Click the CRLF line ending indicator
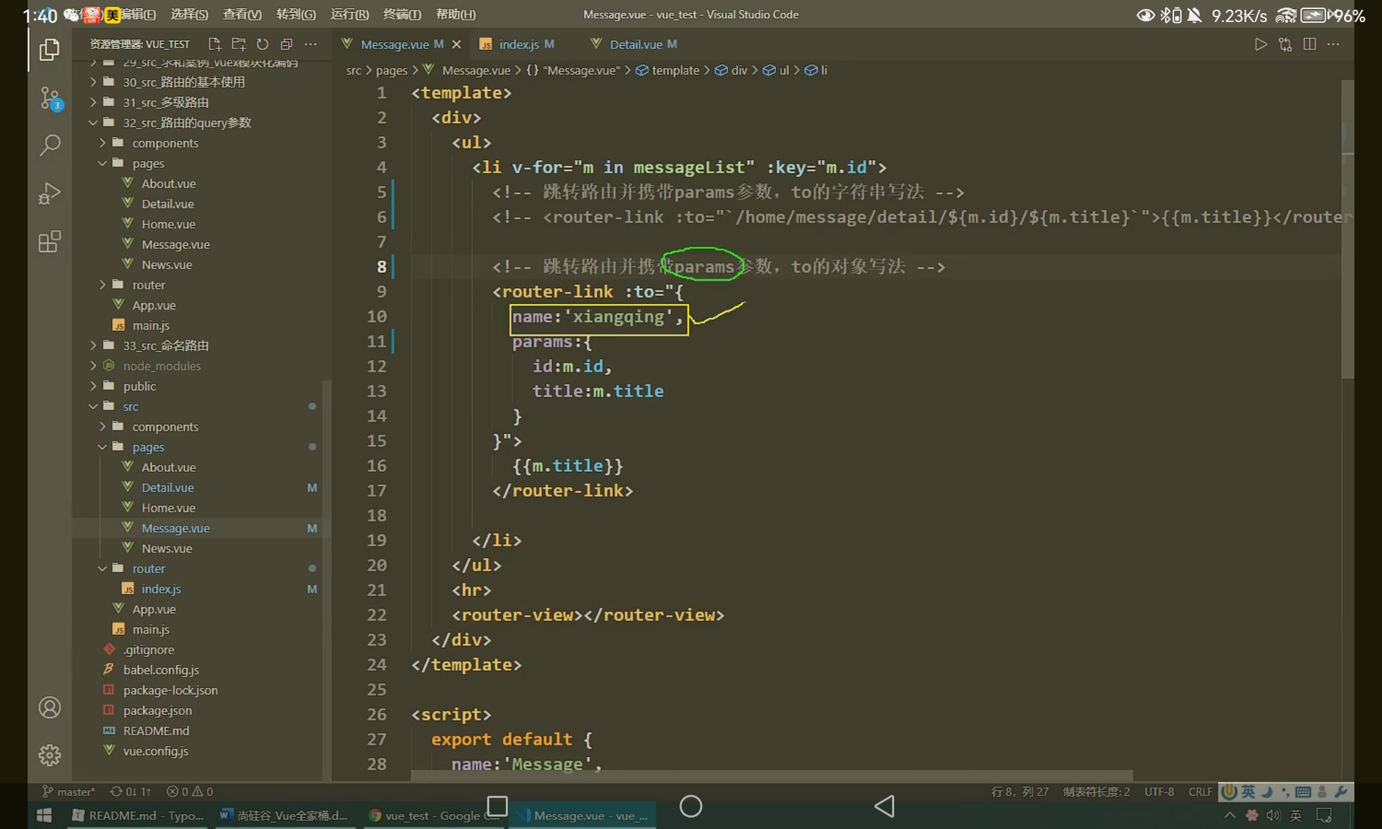The width and height of the screenshot is (1382, 829). (x=1200, y=792)
